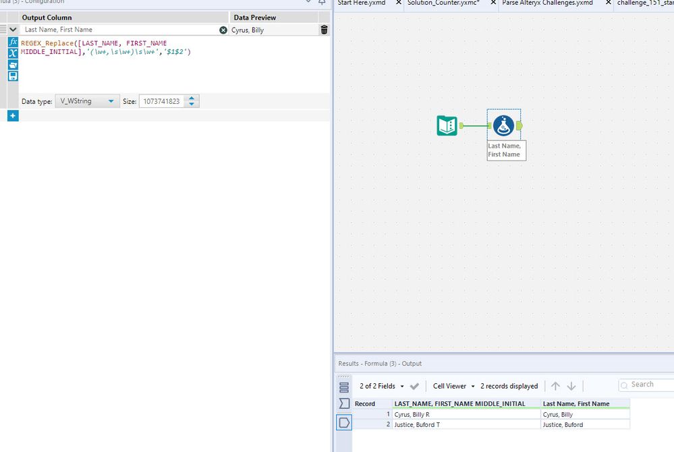
Task: Switch to challenge_151 workflow tab
Action: point(645,3)
